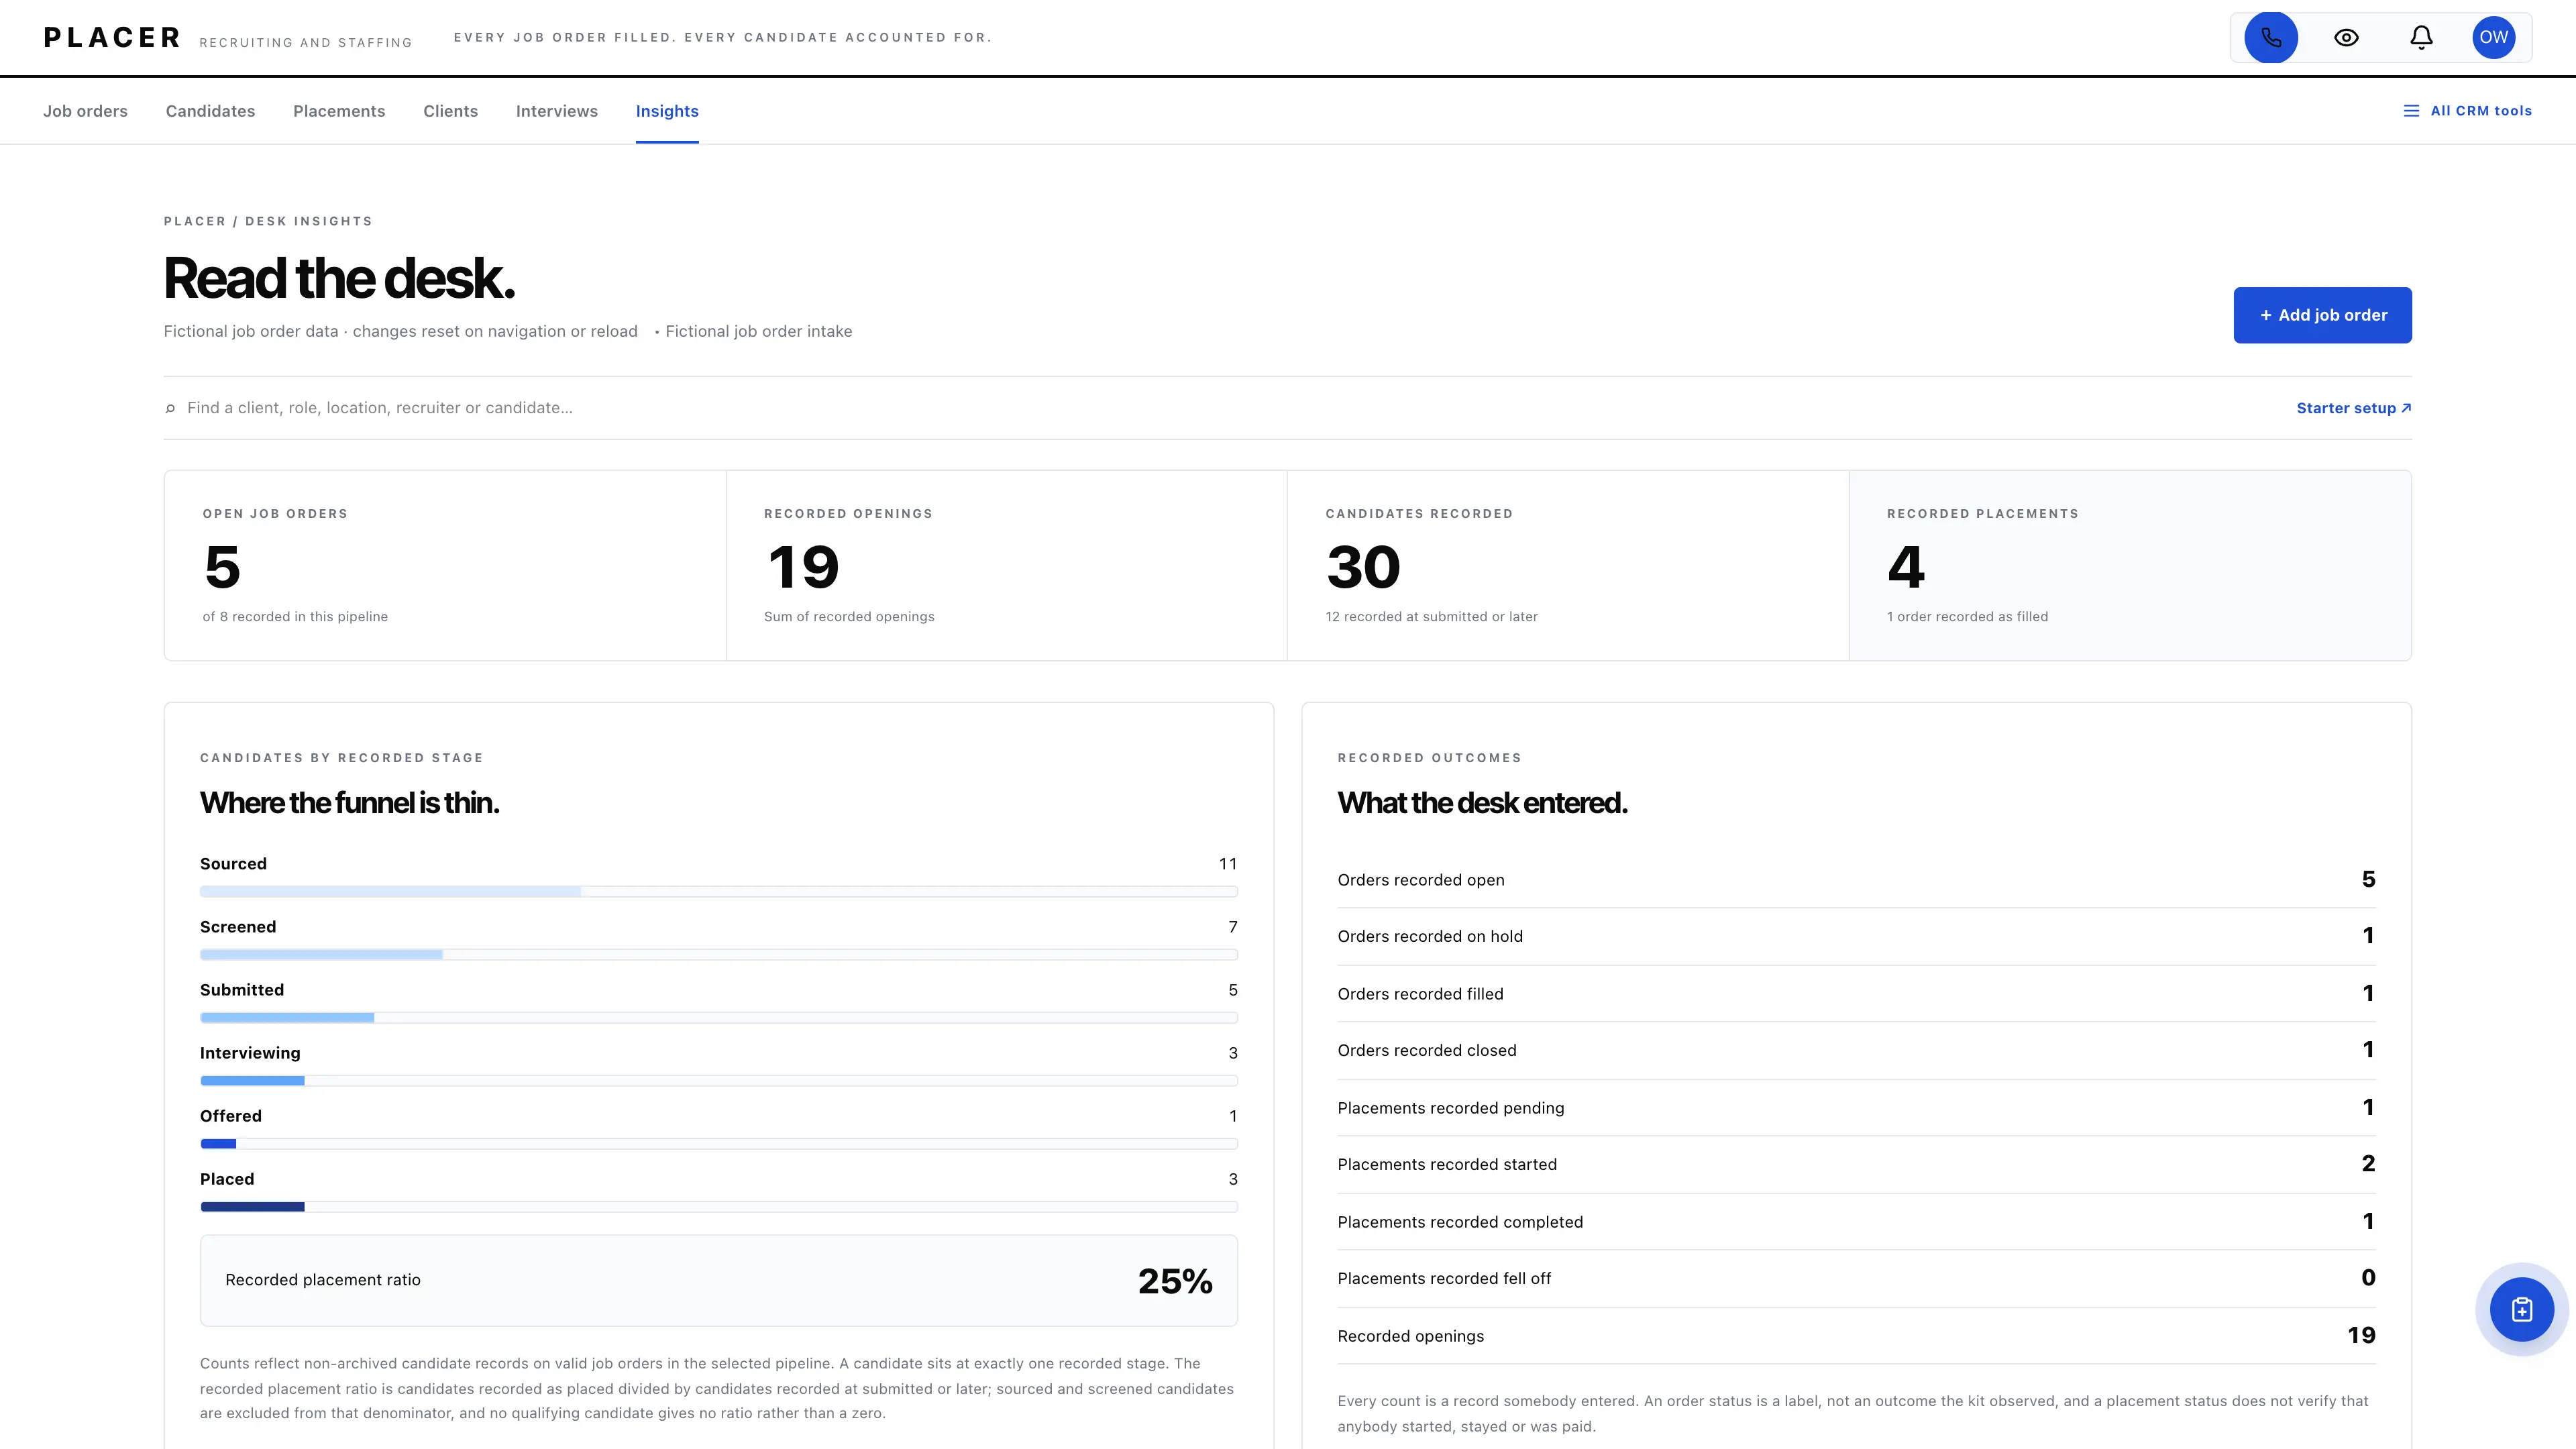Click the Offered stage progress bar
This screenshot has width=2576, height=1449.
(719, 1143)
